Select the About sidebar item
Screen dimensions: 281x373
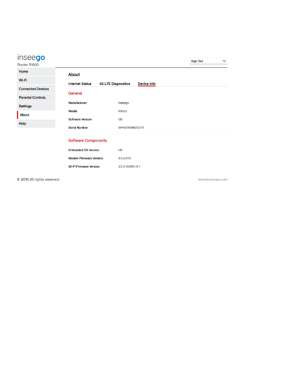coord(36,115)
